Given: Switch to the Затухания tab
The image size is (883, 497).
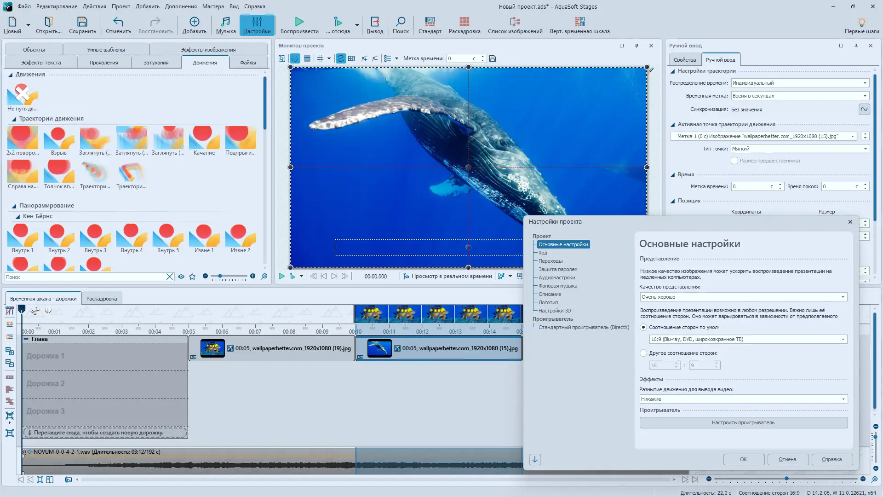Looking at the screenshot, I should (156, 63).
